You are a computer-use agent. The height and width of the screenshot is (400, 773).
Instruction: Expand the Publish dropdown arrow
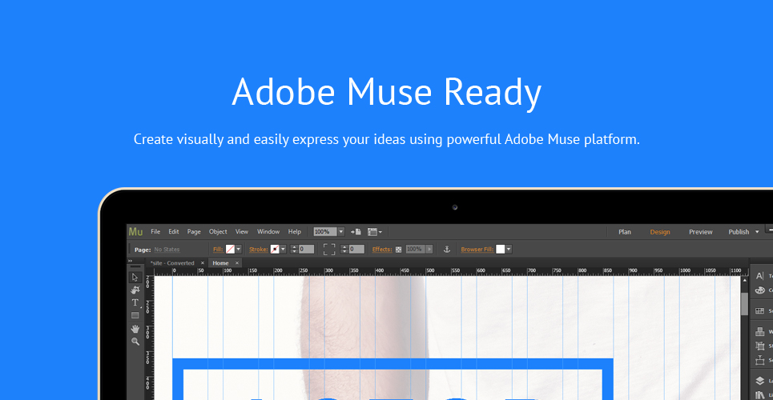757,232
